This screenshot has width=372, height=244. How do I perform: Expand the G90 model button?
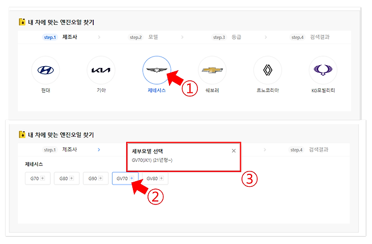tap(96, 178)
